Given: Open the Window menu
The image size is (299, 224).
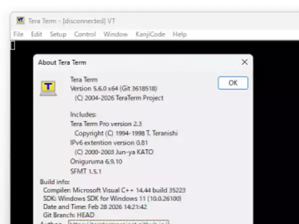Looking at the screenshot, I should coord(116,34).
